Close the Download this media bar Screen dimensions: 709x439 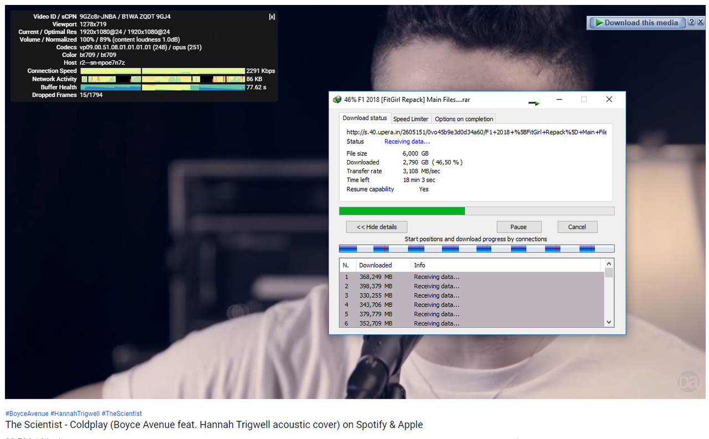[x=701, y=23]
